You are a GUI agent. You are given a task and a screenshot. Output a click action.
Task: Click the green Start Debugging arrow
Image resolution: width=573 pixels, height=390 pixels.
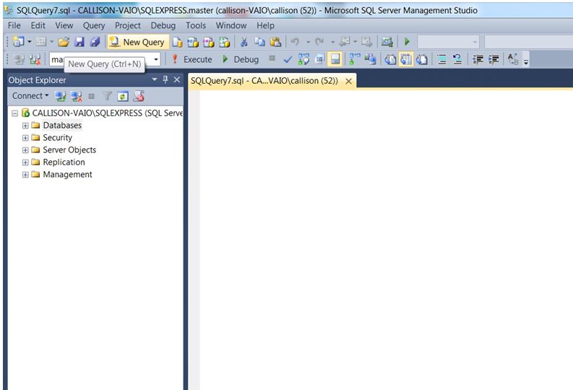click(x=407, y=42)
